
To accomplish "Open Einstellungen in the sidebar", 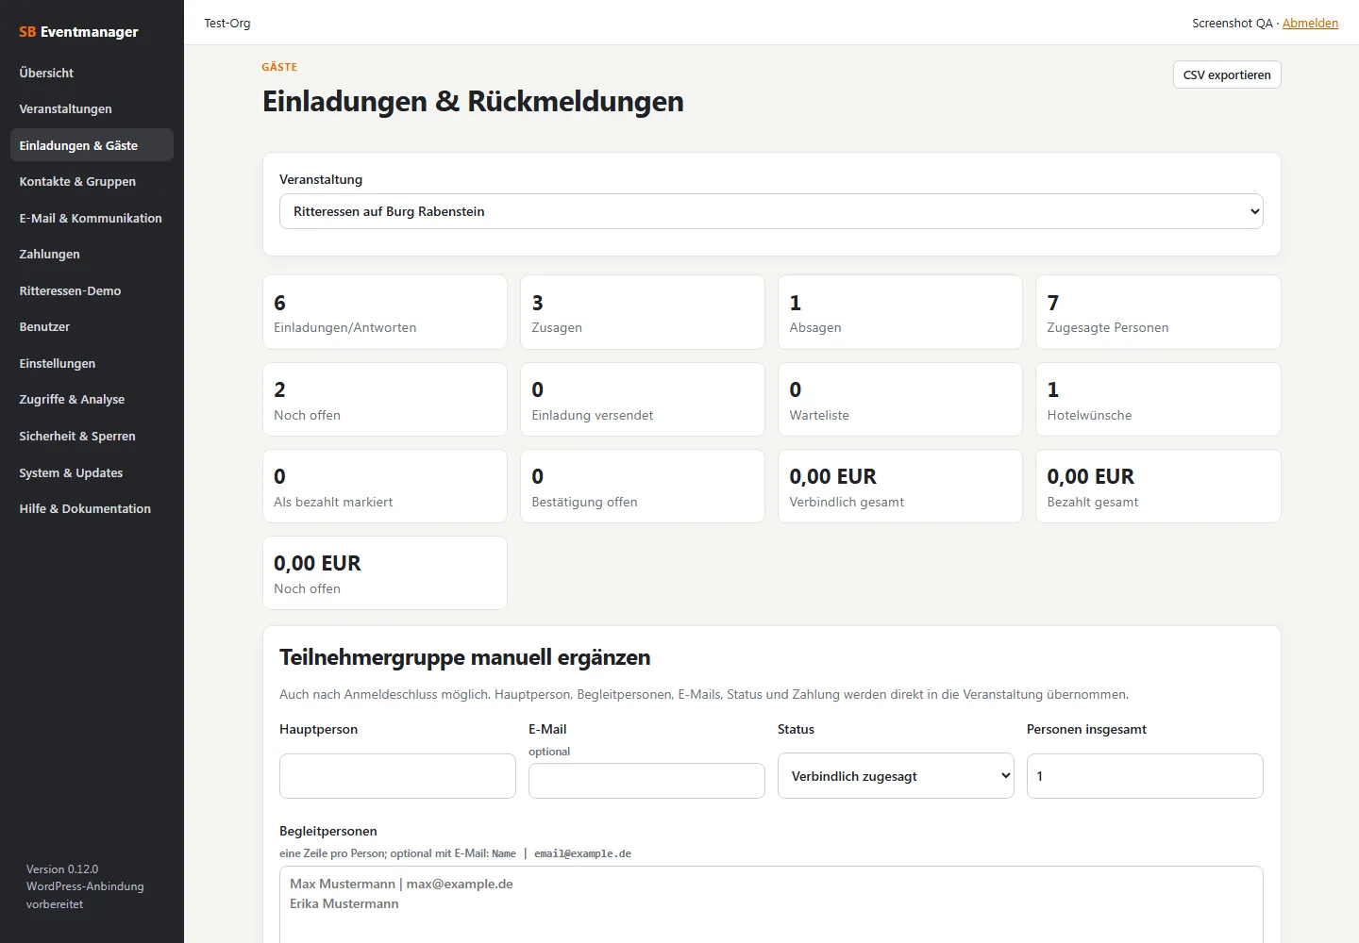I will [x=92, y=363].
